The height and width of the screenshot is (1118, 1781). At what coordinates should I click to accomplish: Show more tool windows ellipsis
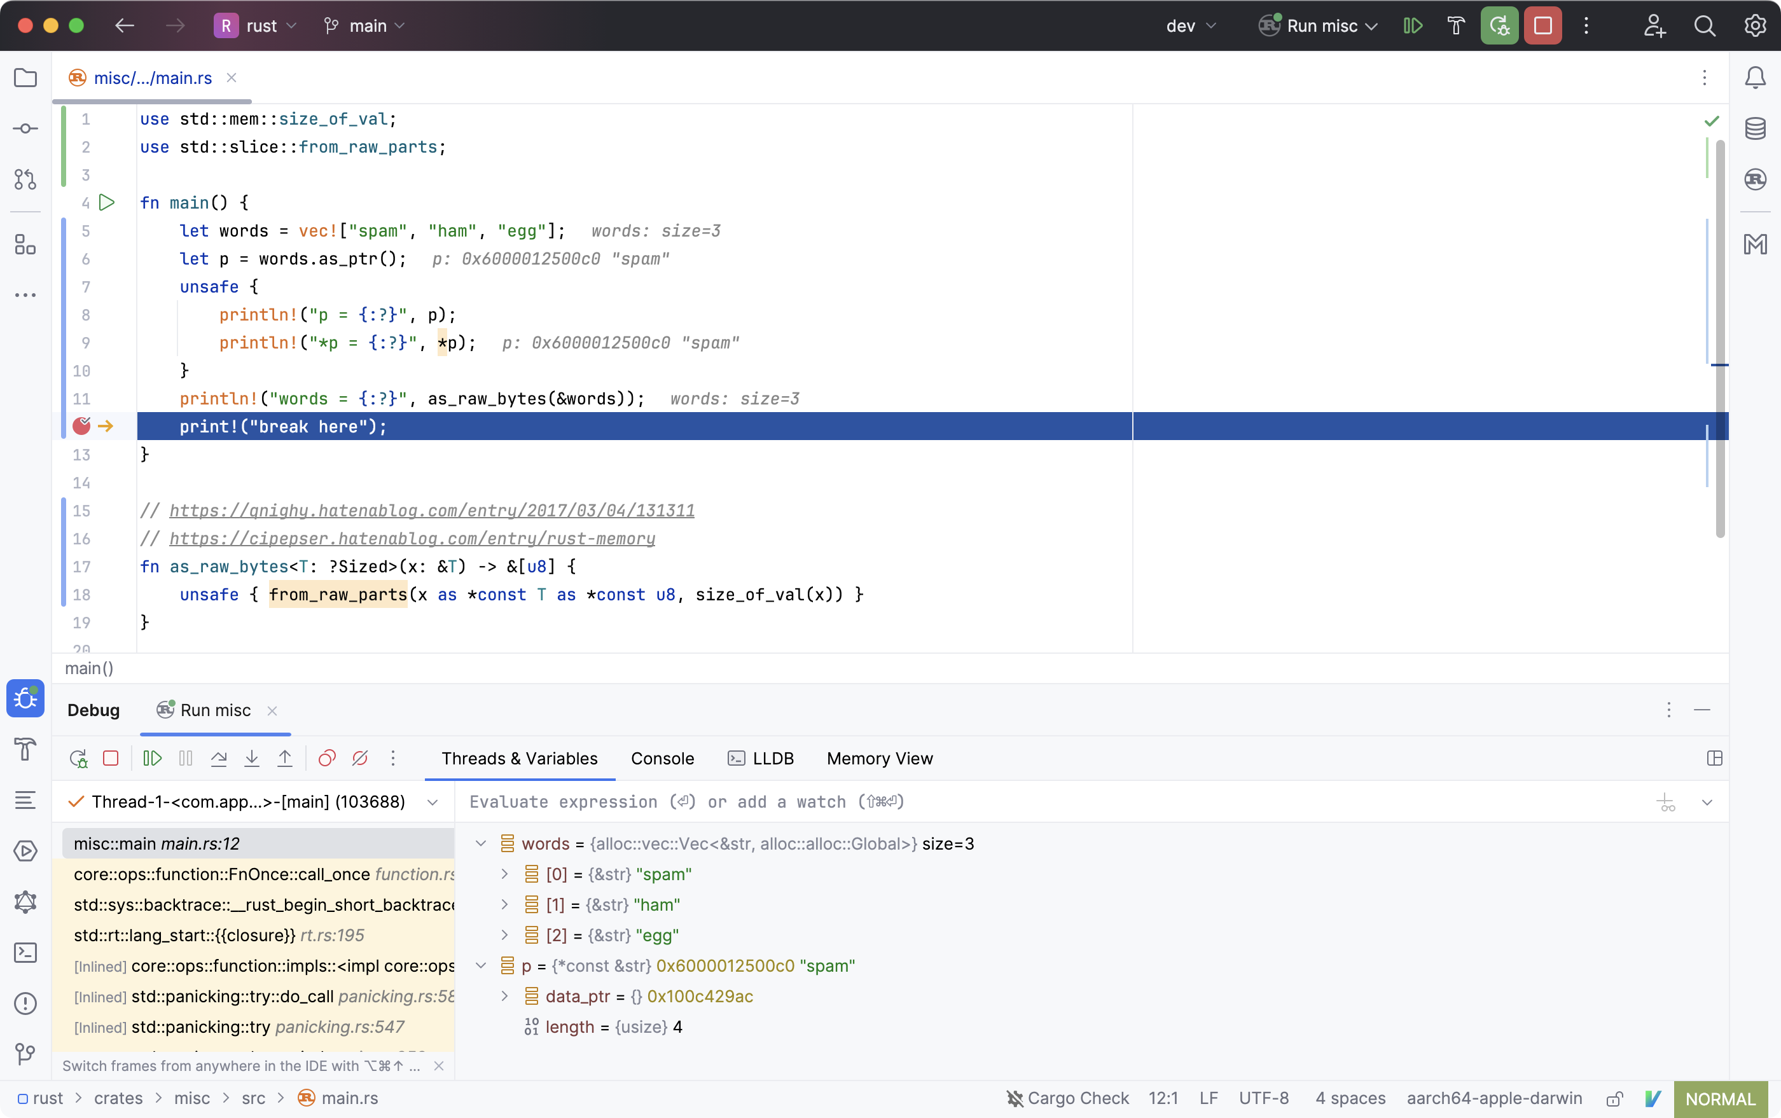pyautogui.click(x=25, y=295)
